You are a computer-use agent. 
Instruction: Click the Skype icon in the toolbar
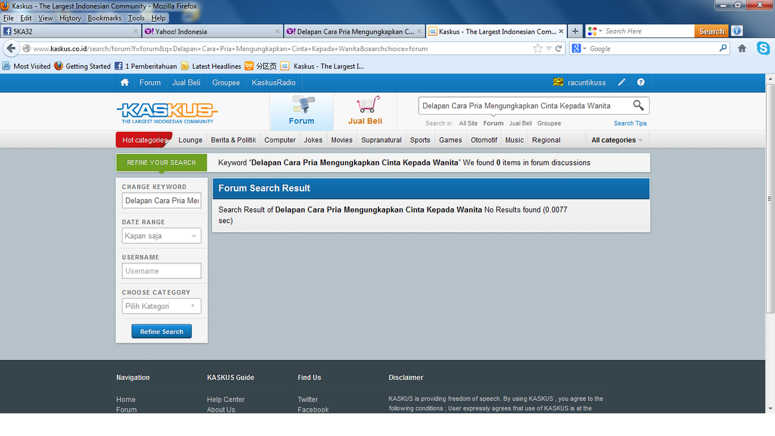(x=763, y=48)
